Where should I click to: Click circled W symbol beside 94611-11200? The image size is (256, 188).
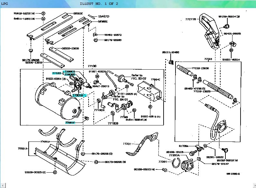[43, 19]
